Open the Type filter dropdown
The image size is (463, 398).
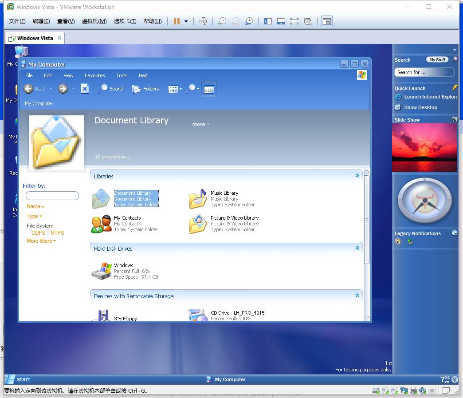coord(34,216)
